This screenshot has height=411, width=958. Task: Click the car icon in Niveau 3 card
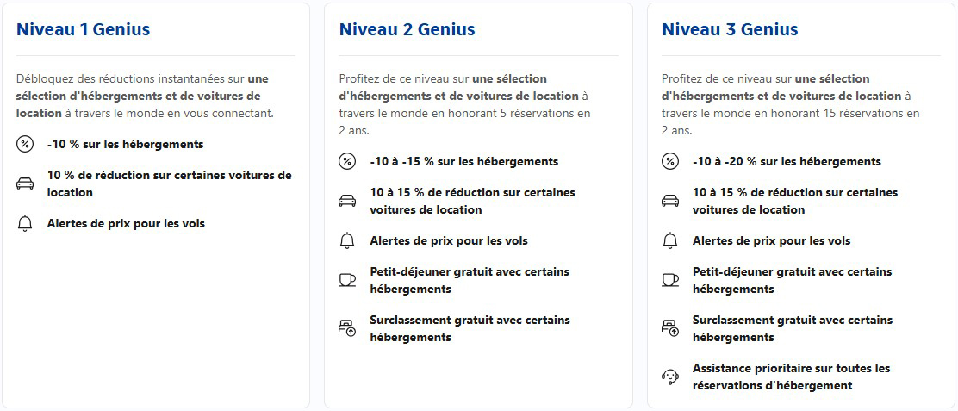click(669, 201)
